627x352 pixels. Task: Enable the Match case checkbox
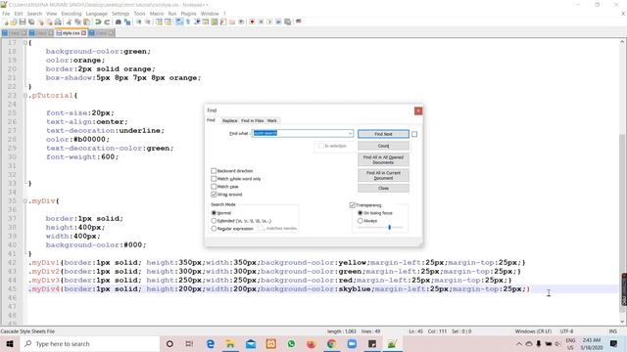click(x=214, y=187)
